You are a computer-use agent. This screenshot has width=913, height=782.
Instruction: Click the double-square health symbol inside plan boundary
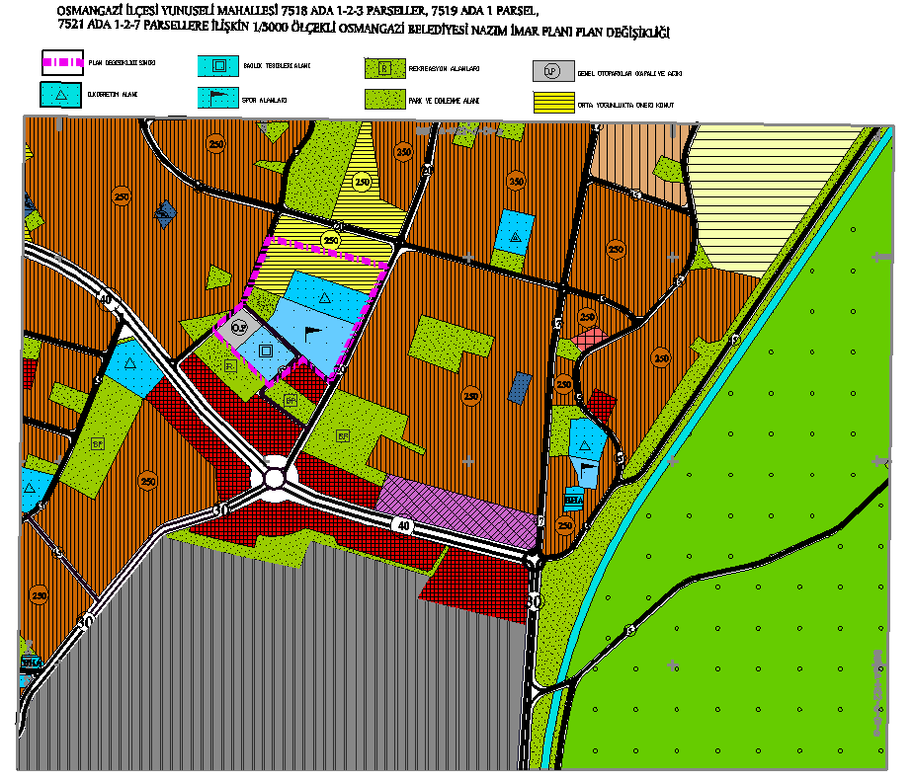(x=264, y=351)
